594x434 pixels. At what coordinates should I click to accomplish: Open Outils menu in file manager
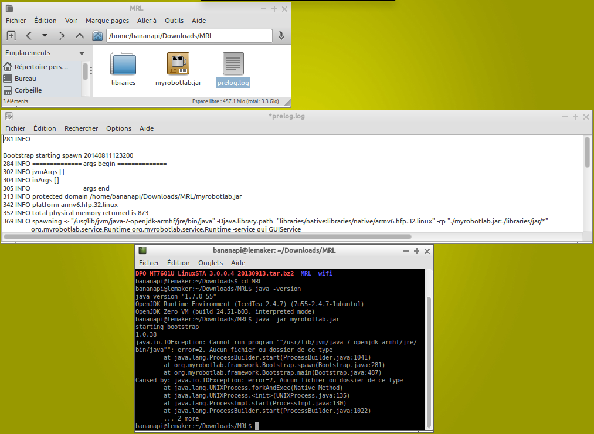(x=174, y=21)
